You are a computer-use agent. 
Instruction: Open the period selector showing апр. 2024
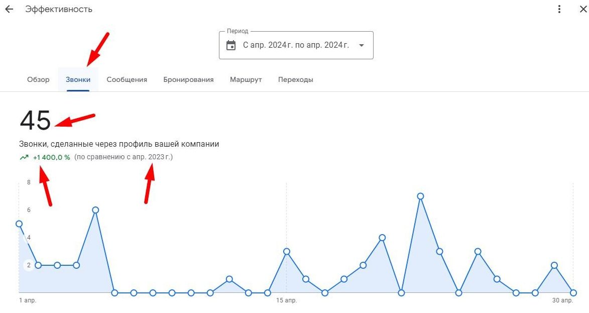(296, 45)
